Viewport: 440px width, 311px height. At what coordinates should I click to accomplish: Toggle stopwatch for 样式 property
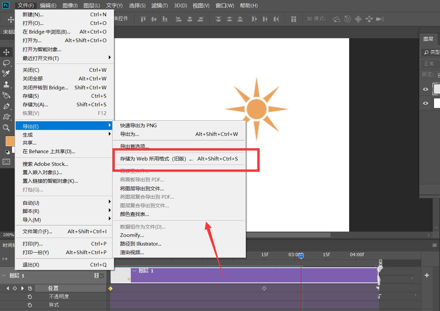click(x=30, y=305)
